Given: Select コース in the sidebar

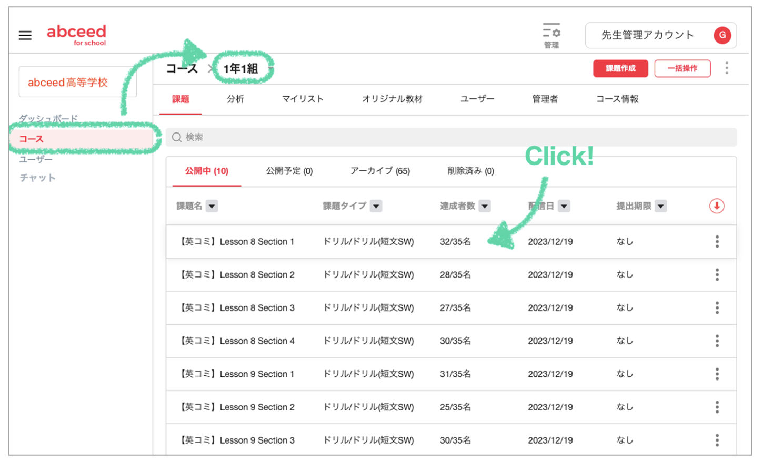Looking at the screenshot, I should click(x=82, y=139).
